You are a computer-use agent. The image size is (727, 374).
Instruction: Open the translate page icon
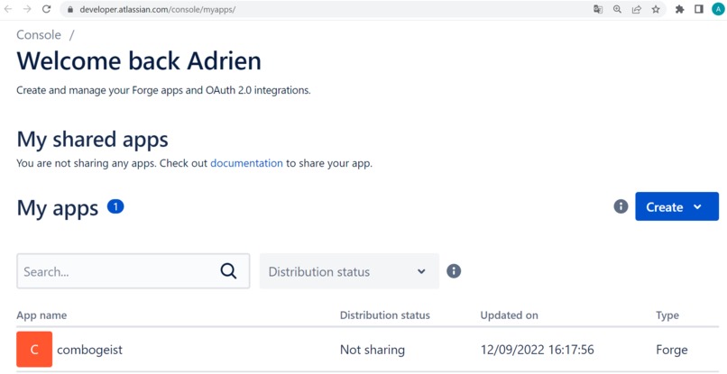tap(598, 9)
